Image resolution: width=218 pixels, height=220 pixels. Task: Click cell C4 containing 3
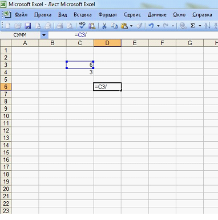tap(80, 72)
